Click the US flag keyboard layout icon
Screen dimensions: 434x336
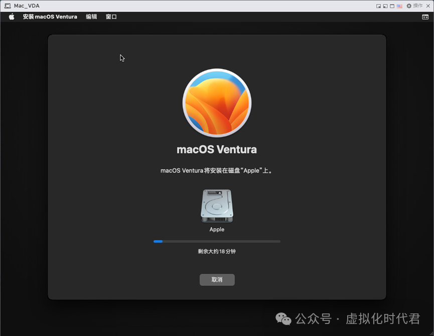399,6
